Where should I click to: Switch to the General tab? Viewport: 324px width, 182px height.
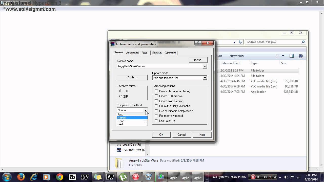118,52
